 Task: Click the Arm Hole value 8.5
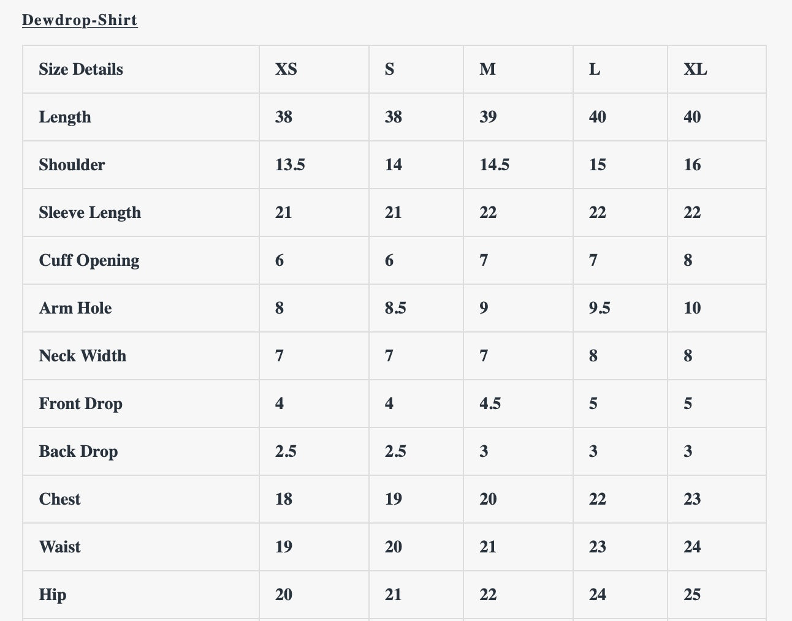[395, 308]
